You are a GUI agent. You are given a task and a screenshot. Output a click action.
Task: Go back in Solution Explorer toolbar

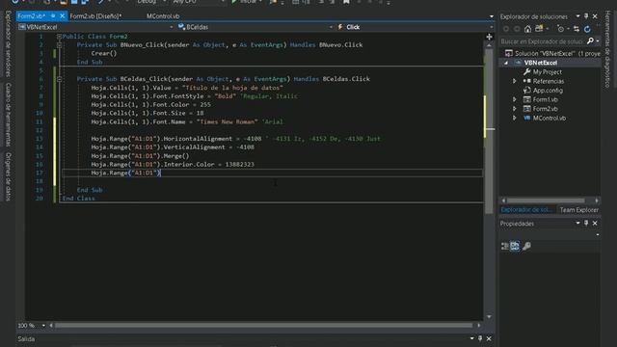[506, 29]
